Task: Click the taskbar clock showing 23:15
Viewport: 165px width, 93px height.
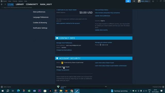Action: pyautogui.click(x=155, y=91)
